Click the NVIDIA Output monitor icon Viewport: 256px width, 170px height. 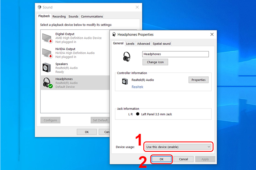[x=47, y=53]
